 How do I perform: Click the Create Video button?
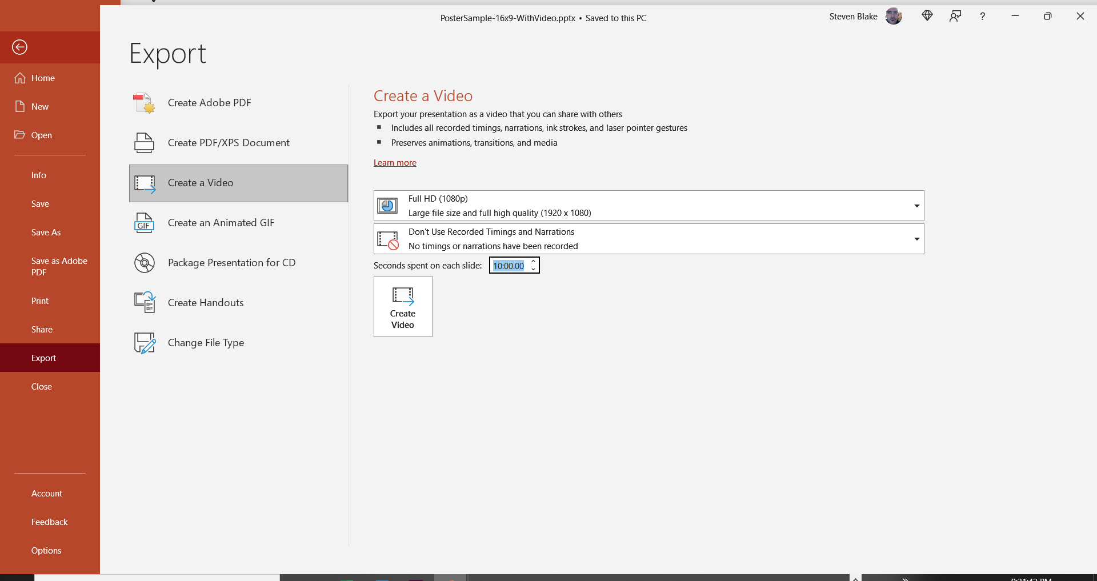click(403, 307)
